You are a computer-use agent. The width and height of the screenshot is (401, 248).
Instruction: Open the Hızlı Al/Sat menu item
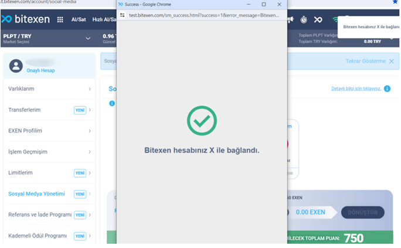coord(104,20)
